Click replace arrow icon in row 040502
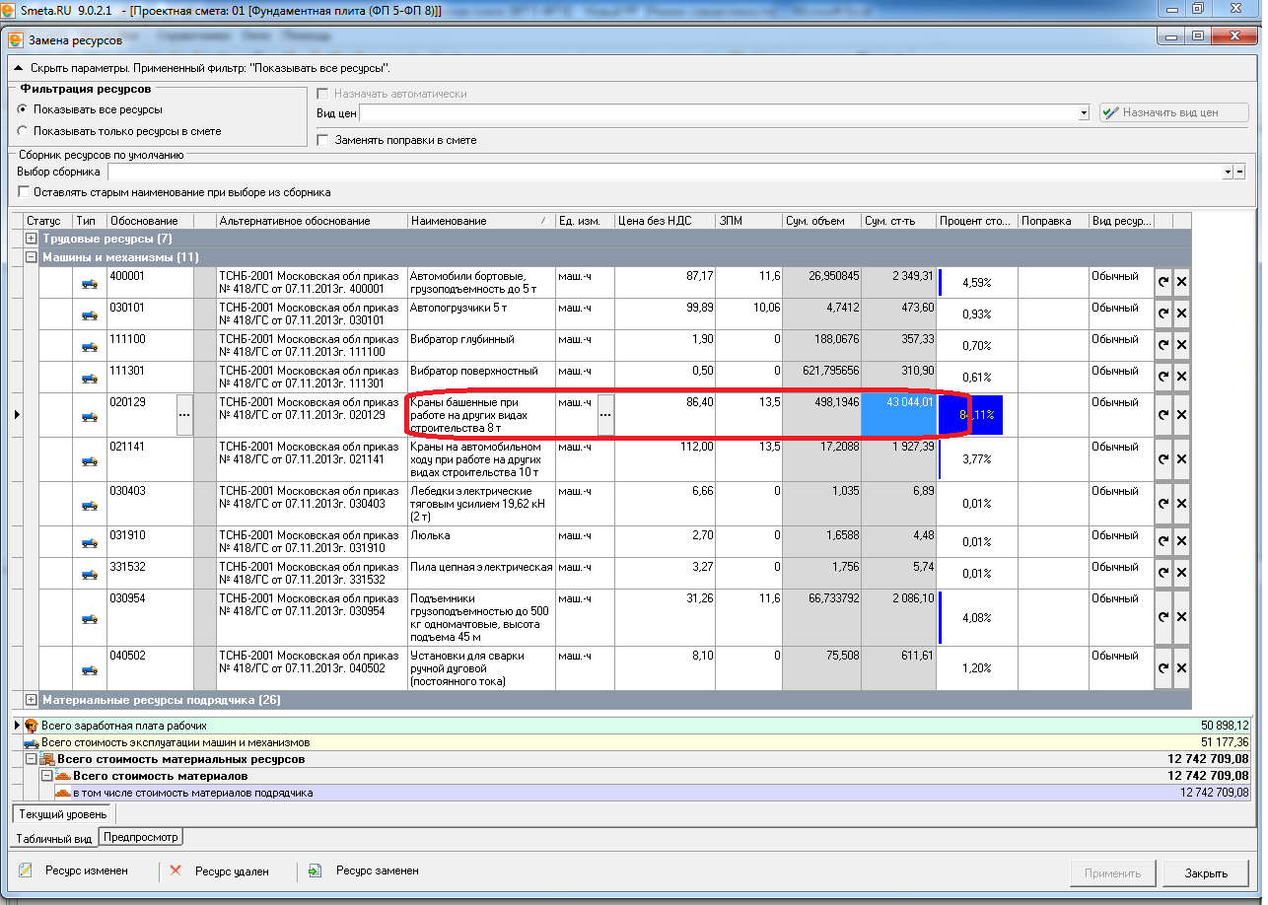Screen dimensions: 1268x905 pyautogui.click(x=1163, y=667)
